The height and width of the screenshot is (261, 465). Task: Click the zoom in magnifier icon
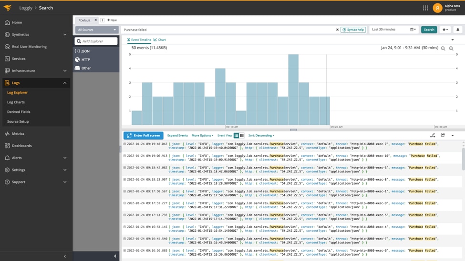coord(451,49)
